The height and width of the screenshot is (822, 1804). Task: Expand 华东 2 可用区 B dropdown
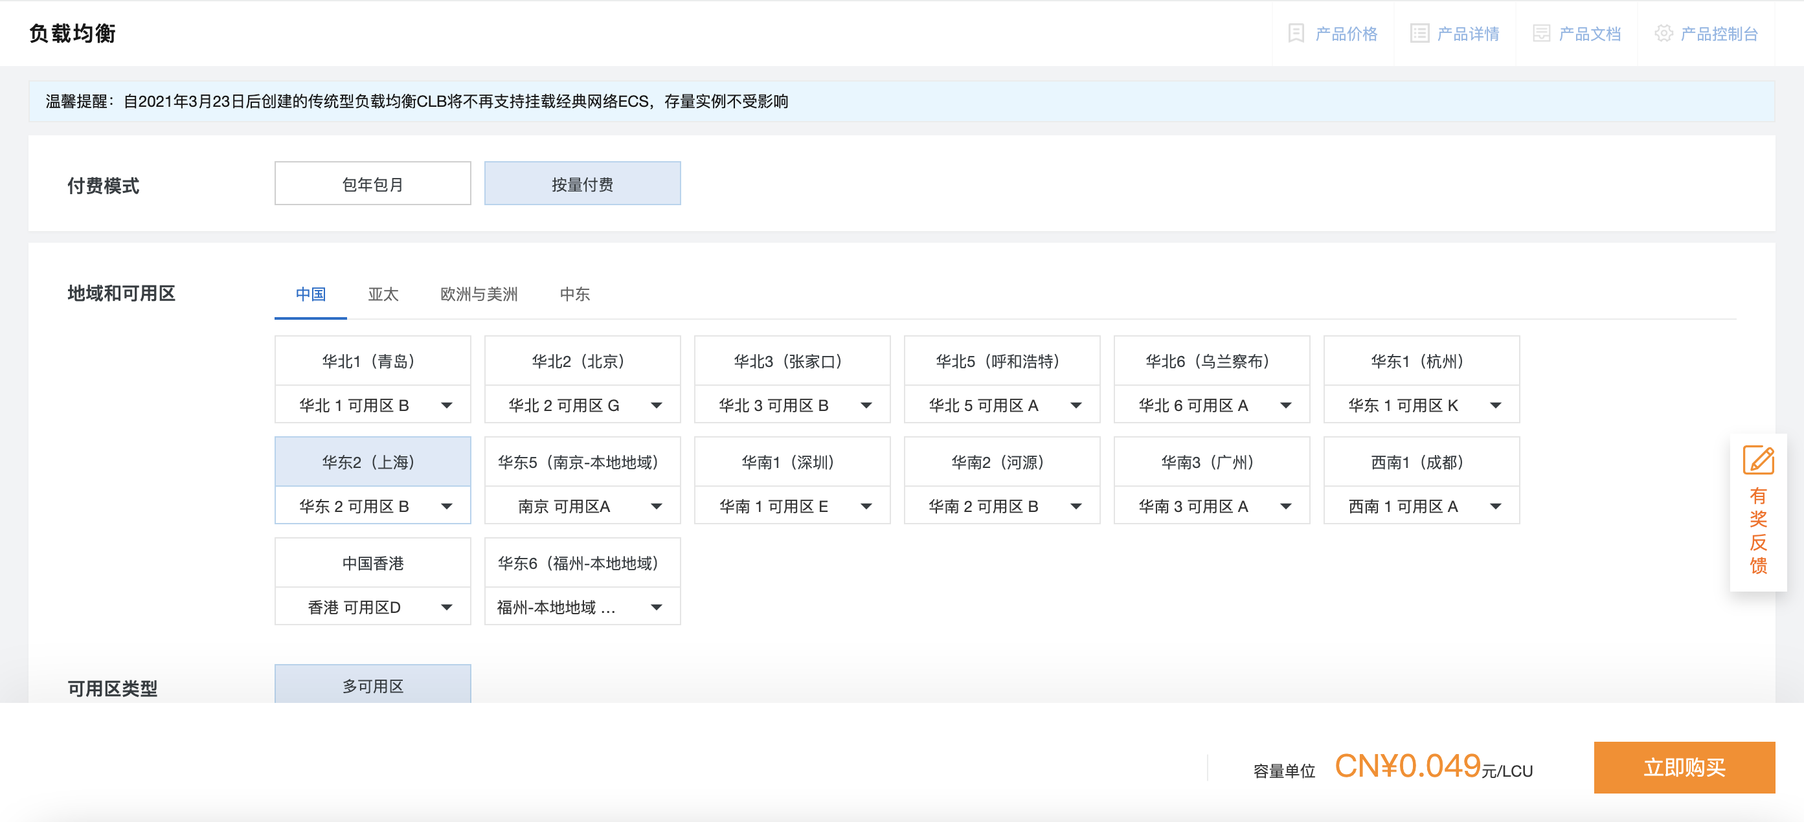[x=372, y=505]
